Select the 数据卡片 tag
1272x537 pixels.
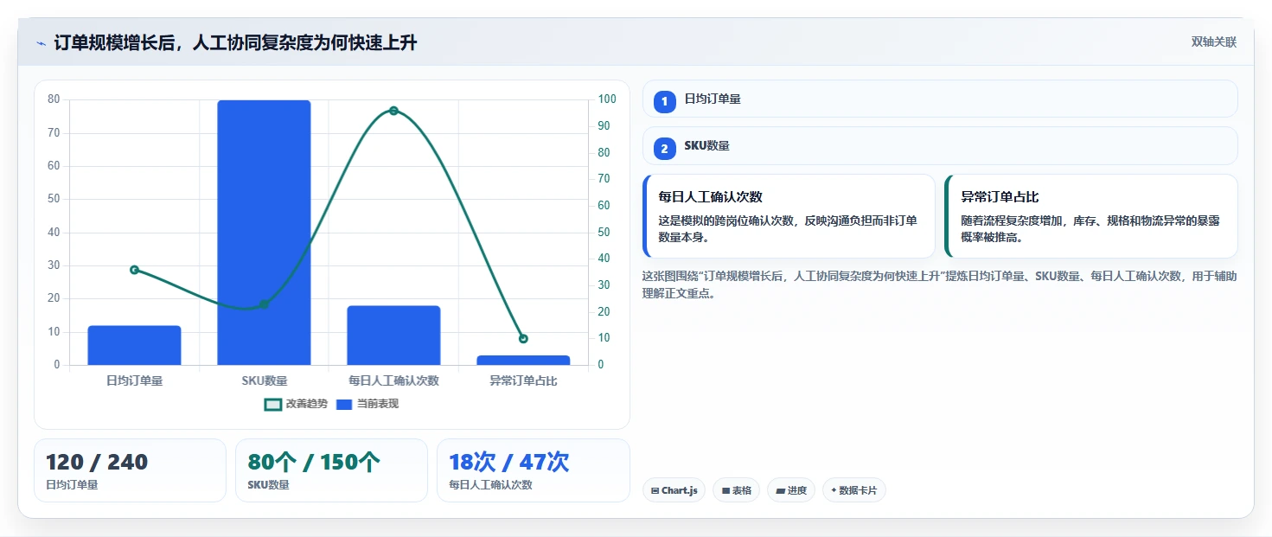(853, 490)
